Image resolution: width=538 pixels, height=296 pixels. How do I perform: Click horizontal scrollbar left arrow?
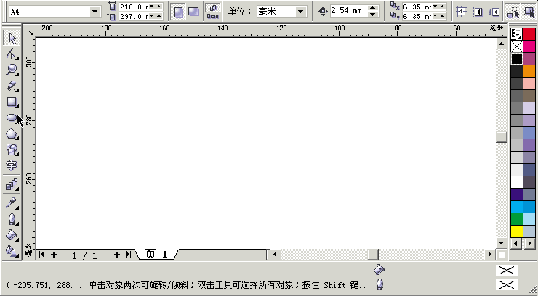275,254
